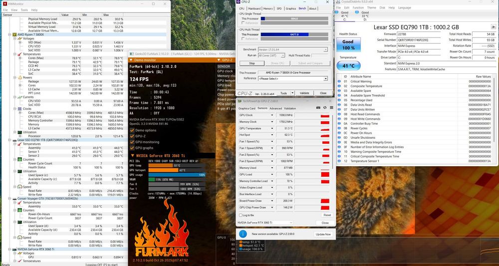Toggle FurMark GPU graphs checkbox
The width and height of the screenshot is (499, 266).
pos(132,148)
